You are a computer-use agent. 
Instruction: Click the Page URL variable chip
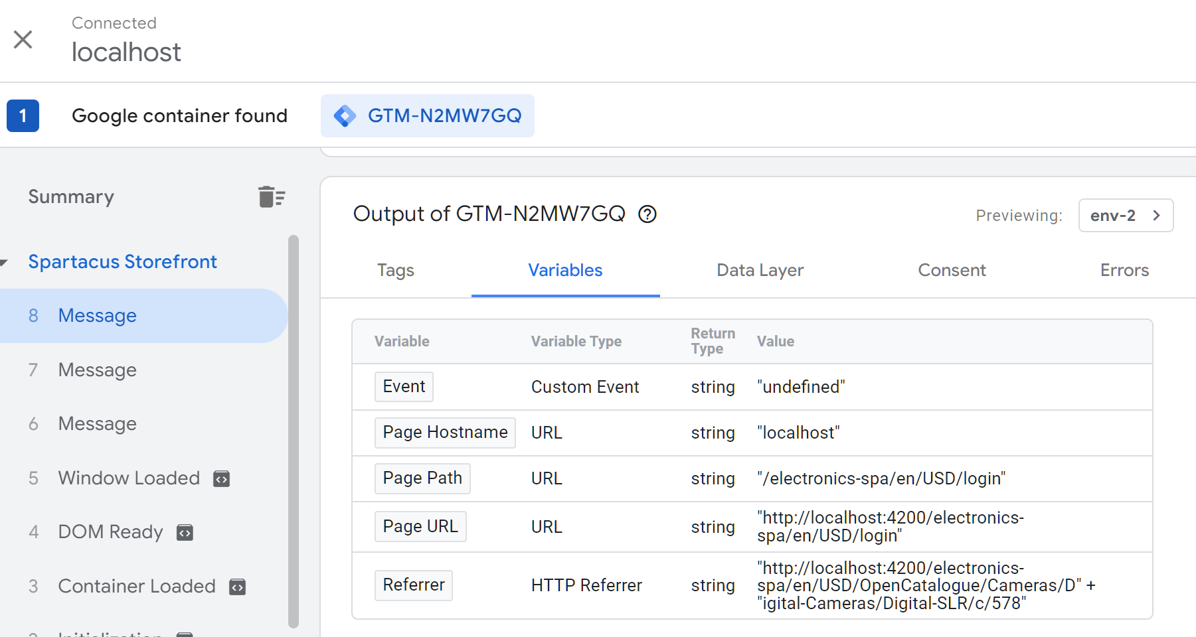pyautogui.click(x=420, y=527)
